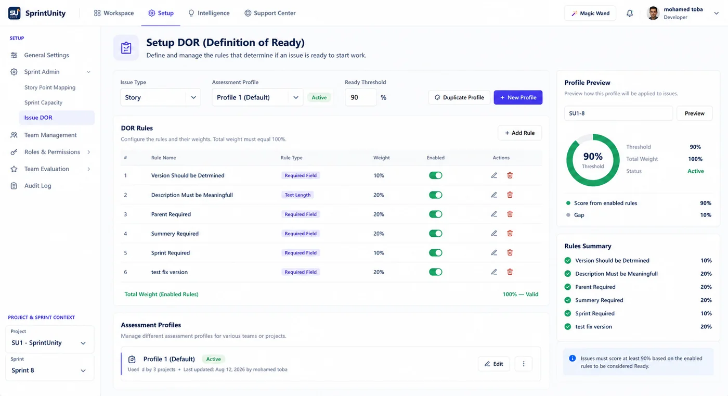Delete the Description Must be Meaningfull rule

point(510,195)
